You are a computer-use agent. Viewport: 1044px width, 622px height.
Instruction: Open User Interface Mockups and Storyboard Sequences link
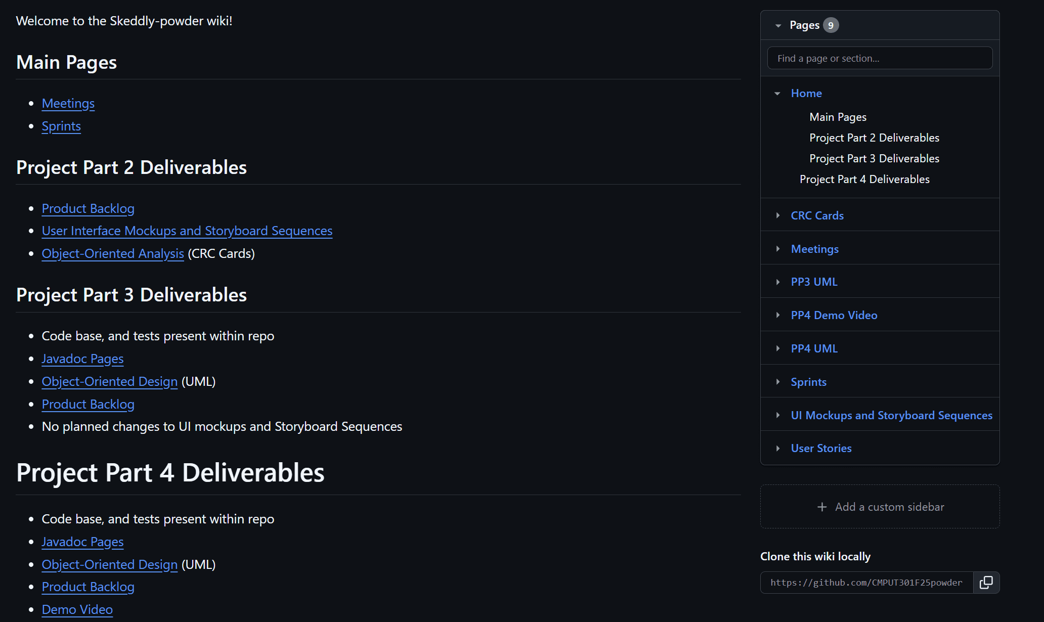pyautogui.click(x=187, y=231)
